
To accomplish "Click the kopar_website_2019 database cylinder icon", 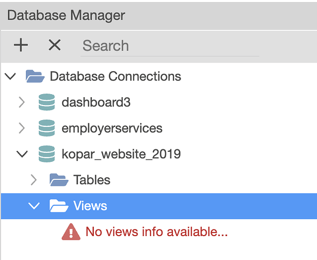I will (47, 154).
